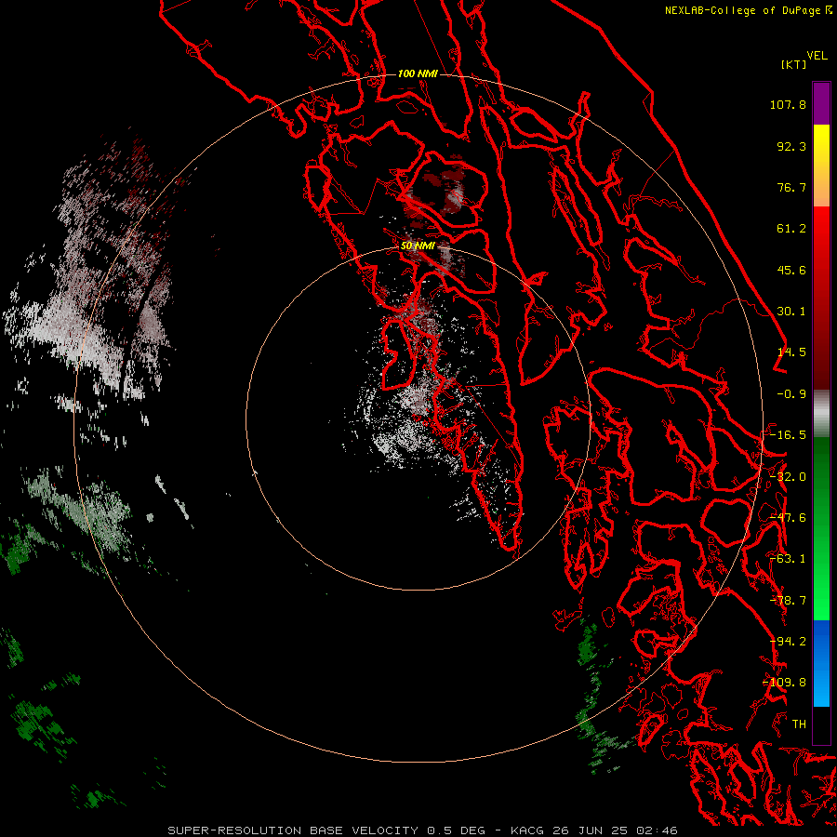The height and width of the screenshot is (837, 837).
Task: Click the 92.3 velocity scale value
Action: tap(791, 146)
